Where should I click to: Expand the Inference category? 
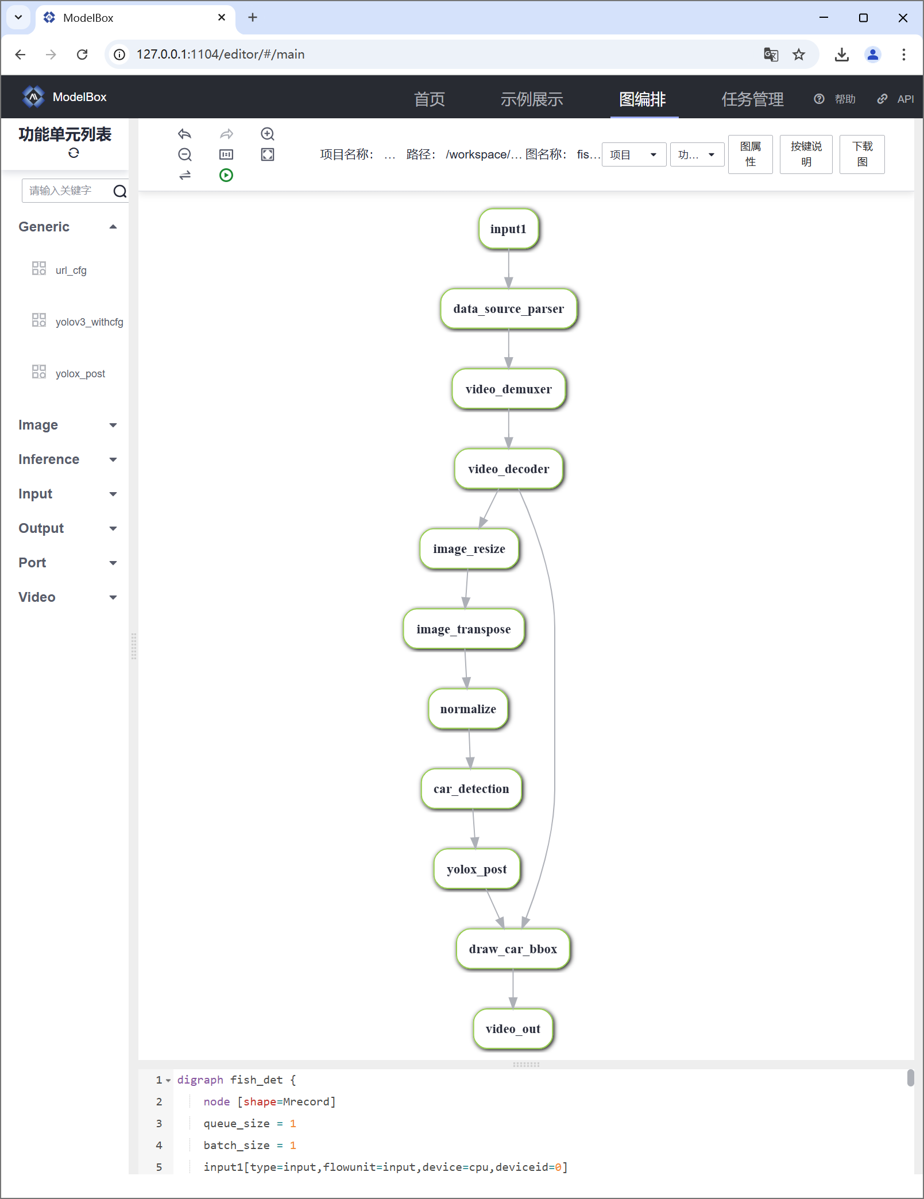coord(113,459)
